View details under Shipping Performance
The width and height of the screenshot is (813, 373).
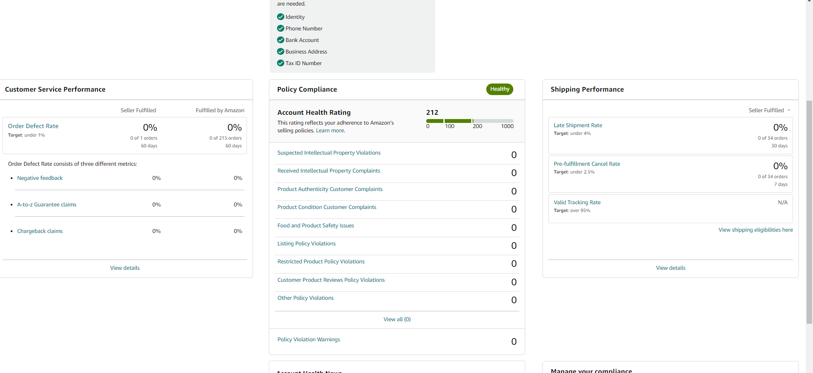pyautogui.click(x=671, y=268)
